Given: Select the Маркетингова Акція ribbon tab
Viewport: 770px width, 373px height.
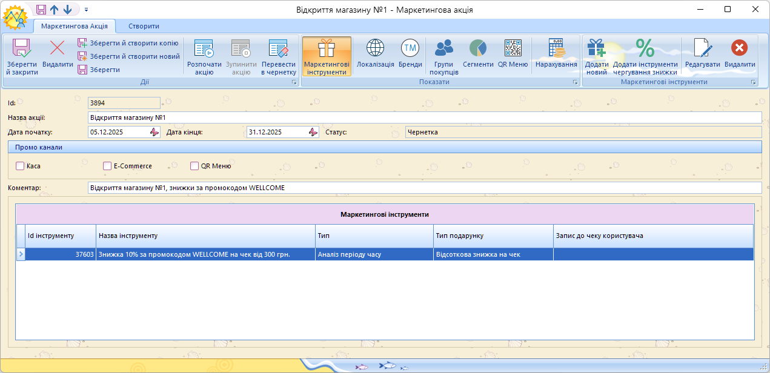Looking at the screenshot, I should 75,26.
